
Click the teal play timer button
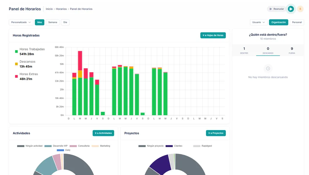(x=291, y=9)
